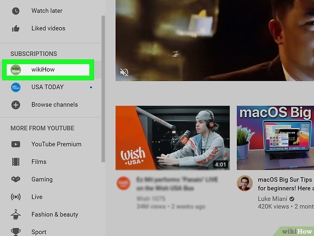
Task: Open Fashion & beauty label
Action: tap(55, 214)
